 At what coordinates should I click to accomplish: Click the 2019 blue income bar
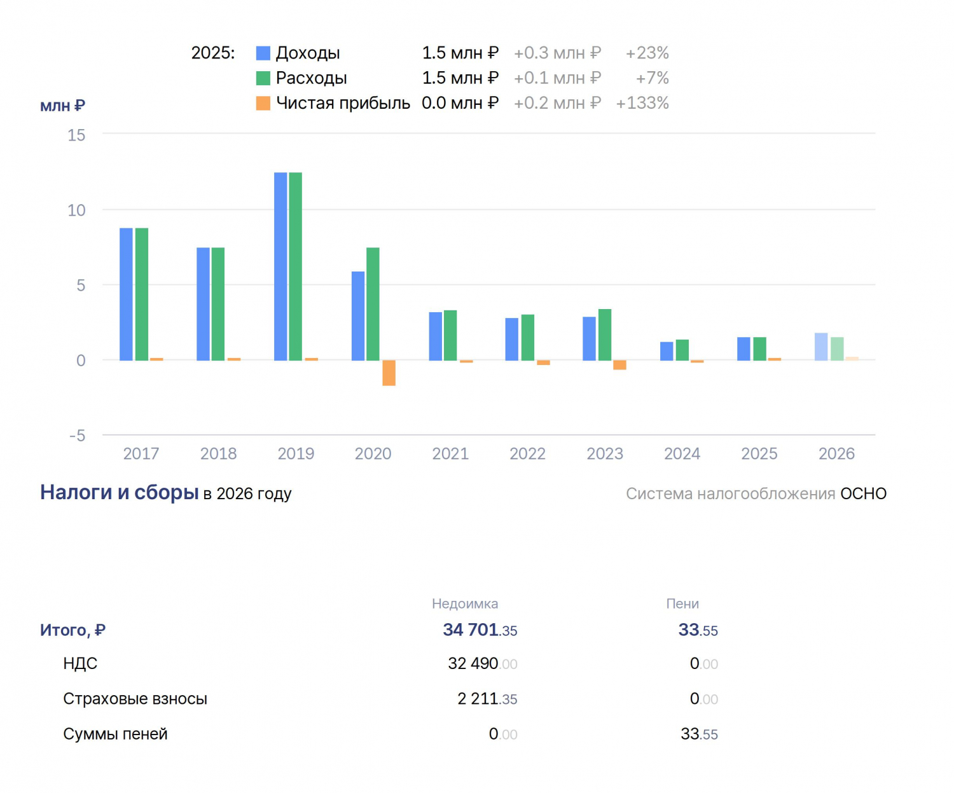coord(280,266)
